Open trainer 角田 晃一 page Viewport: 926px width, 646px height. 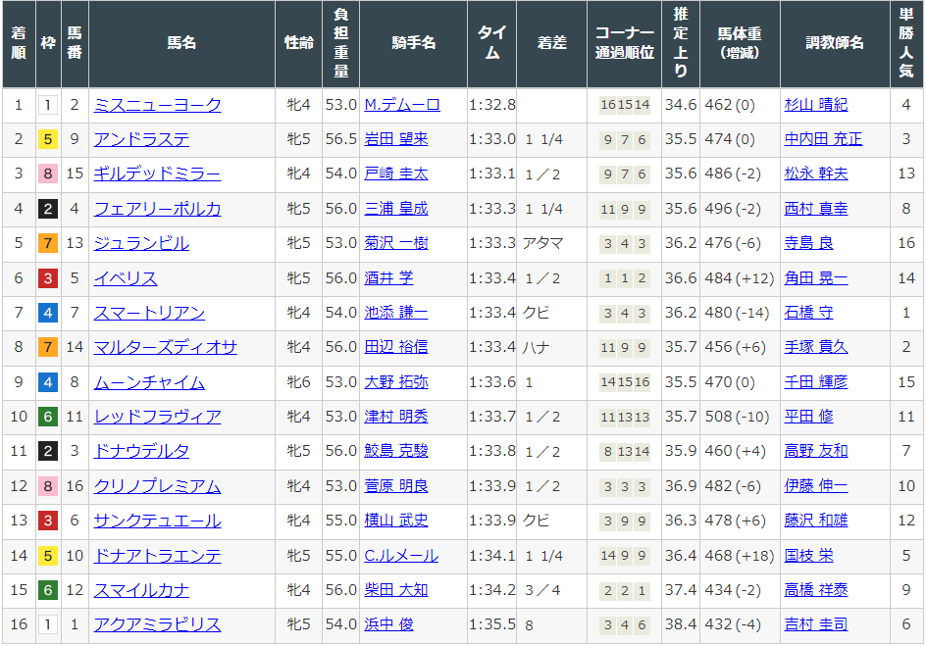(815, 277)
